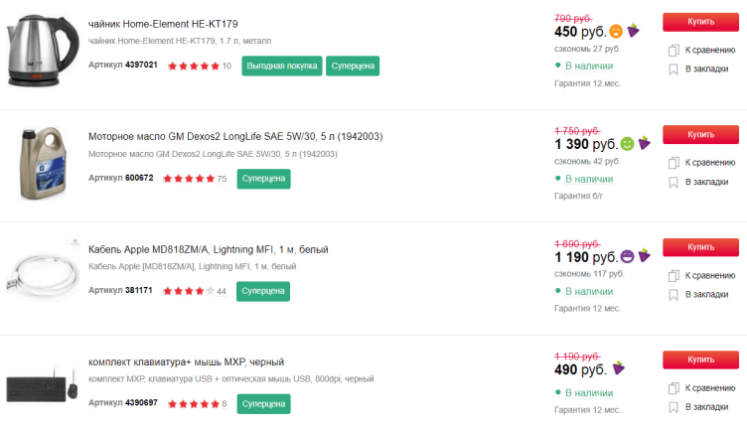Click the В наличии status in the Apple cable row
The width and height of the screenshot is (747, 428).
pos(589,291)
